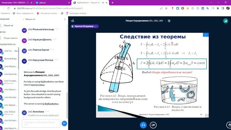Make presentation fullscreen icon

click(x=207, y=116)
